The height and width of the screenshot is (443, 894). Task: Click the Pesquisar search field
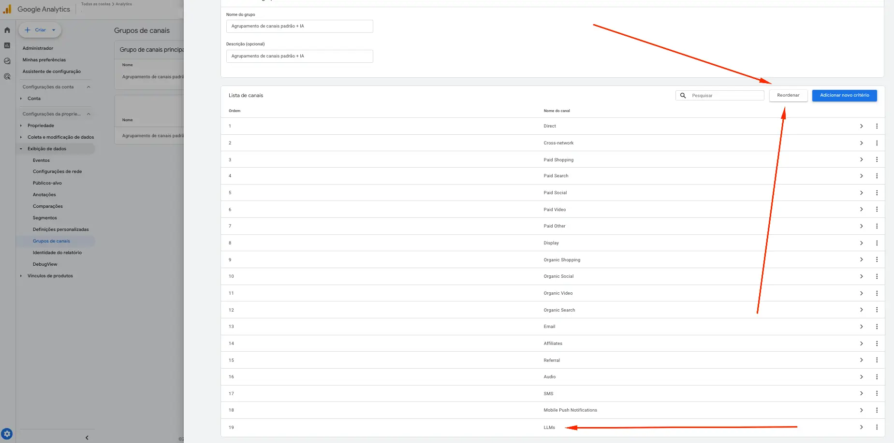coord(725,96)
